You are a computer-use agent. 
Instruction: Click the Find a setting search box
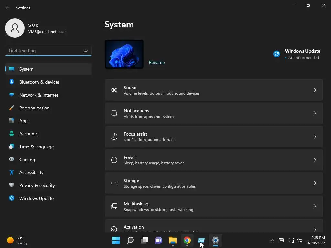48,51
